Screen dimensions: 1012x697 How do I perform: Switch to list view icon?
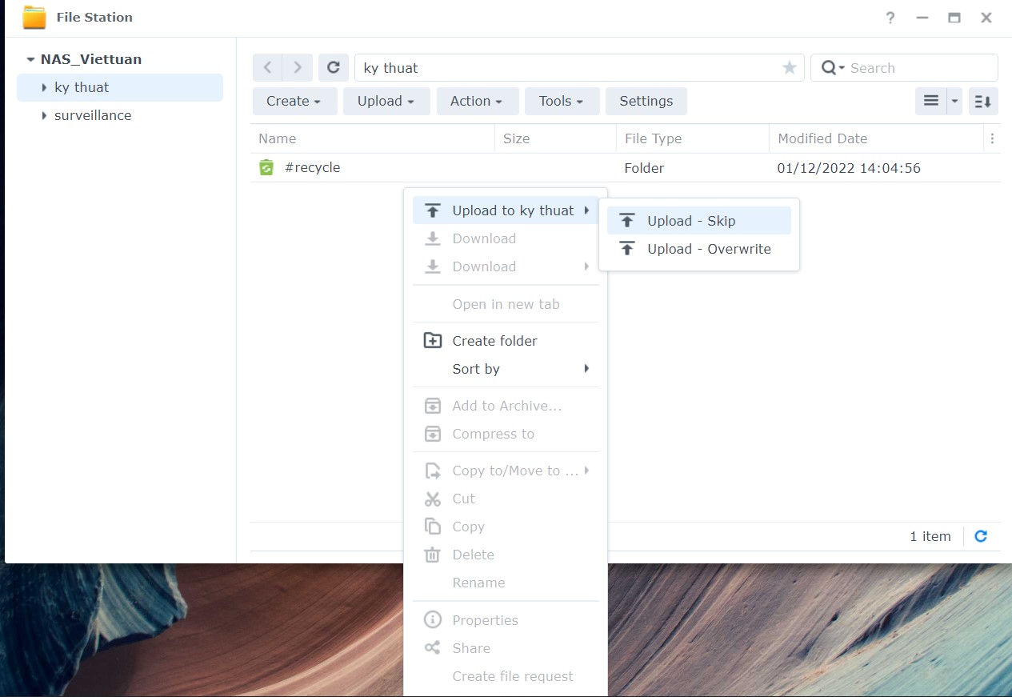[x=931, y=101]
